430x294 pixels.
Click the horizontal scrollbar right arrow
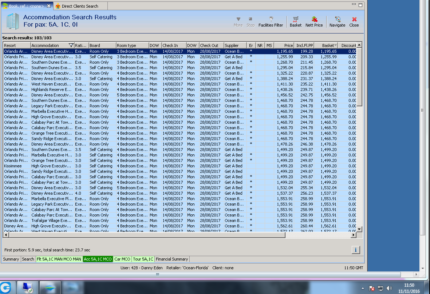pos(353,235)
